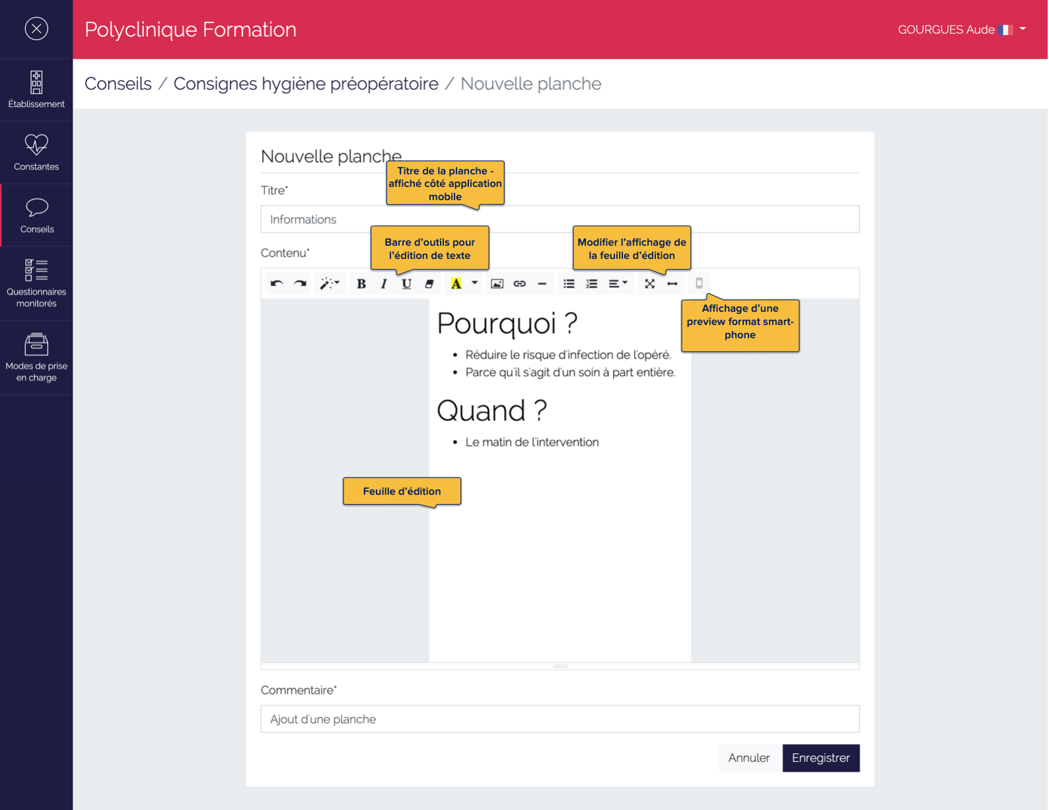Open Modes de prise en charge
Image resolution: width=1049 pixels, height=810 pixels.
tap(36, 358)
